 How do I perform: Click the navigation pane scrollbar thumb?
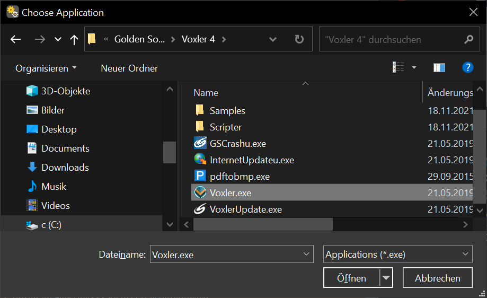170,152
